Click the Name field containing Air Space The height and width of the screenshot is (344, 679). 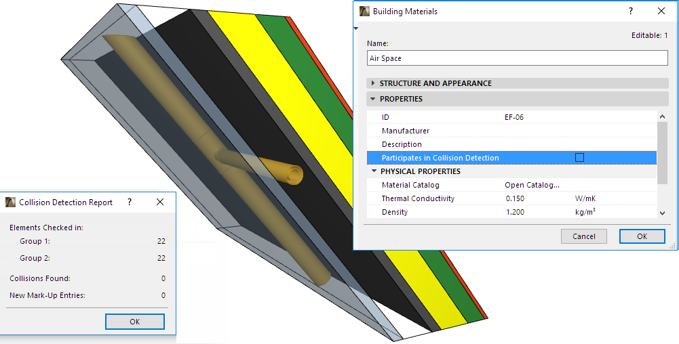[517, 58]
